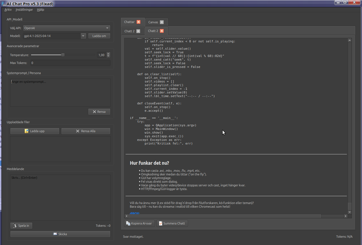Open the Arkiv menu
The height and width of the screenshot is (245, 362).
pyautogui.click(x=8, y=10)
